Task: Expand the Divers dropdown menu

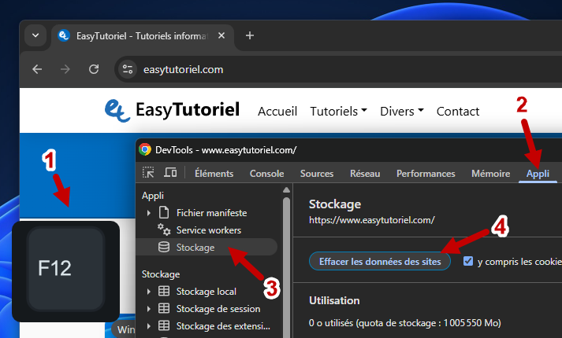Action: click(402, 112)
